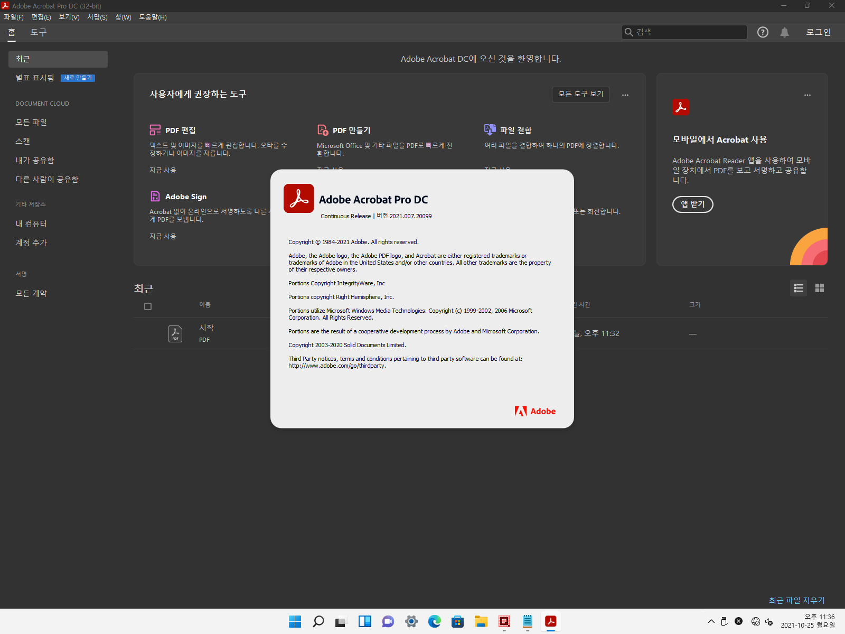Click the 시작 PDF file icon
This screenshot has width=845, height=634.
click(x=175, y=334)
